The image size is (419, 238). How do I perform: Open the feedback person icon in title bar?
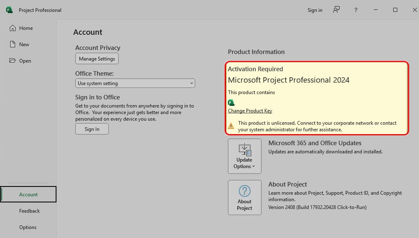336,10
